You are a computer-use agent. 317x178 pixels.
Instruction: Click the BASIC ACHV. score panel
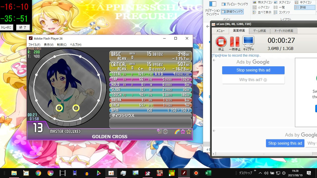151,56
